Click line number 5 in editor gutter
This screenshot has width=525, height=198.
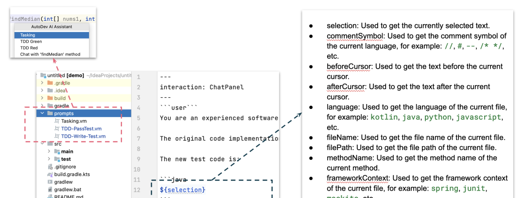(139, 118)
